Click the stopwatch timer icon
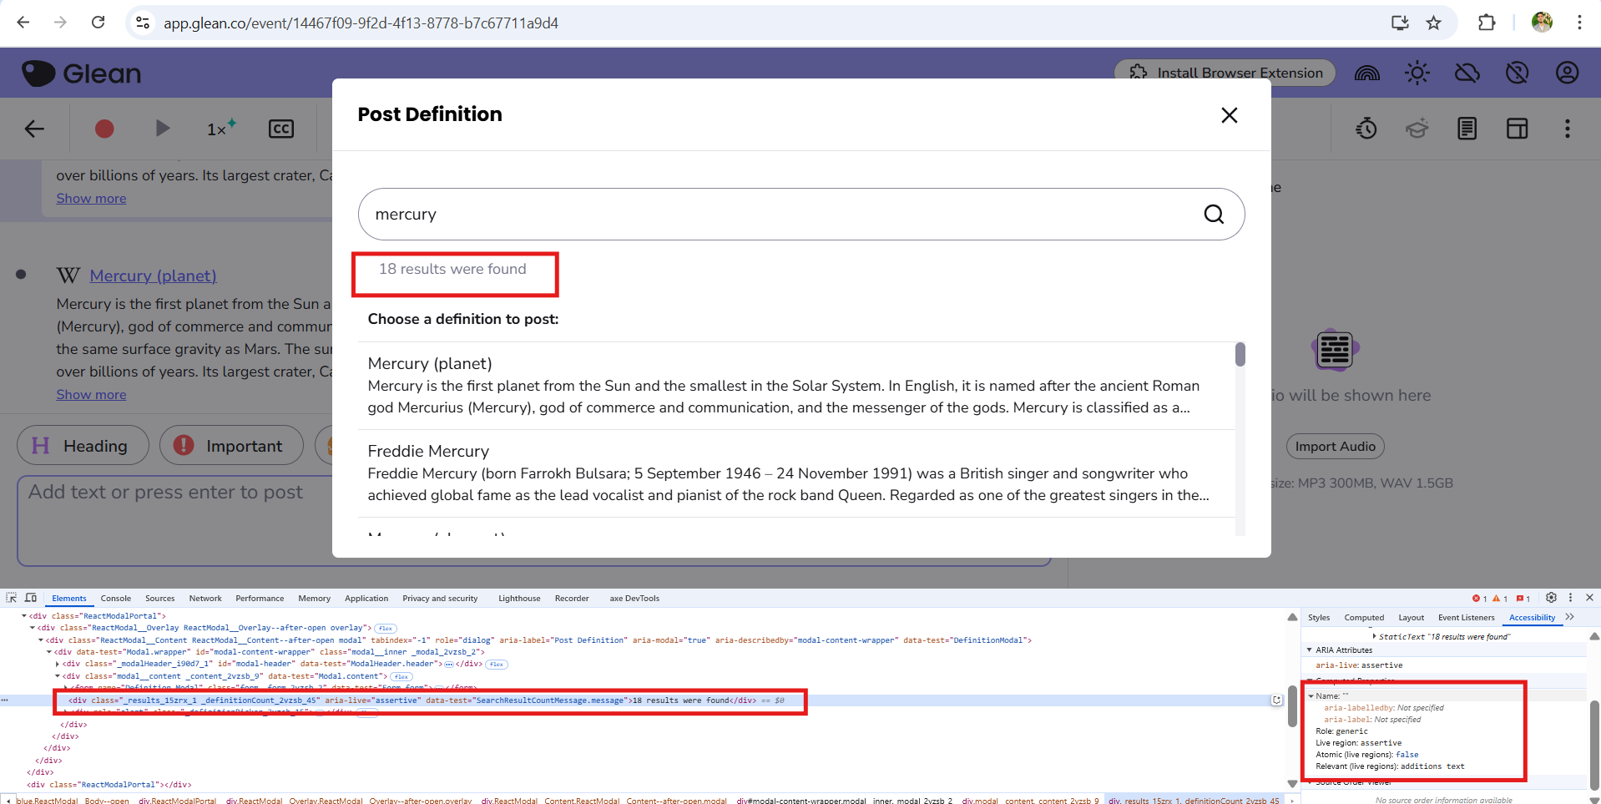The height and width of the screenshot is (804, 1601). [x=1366, y=129]
